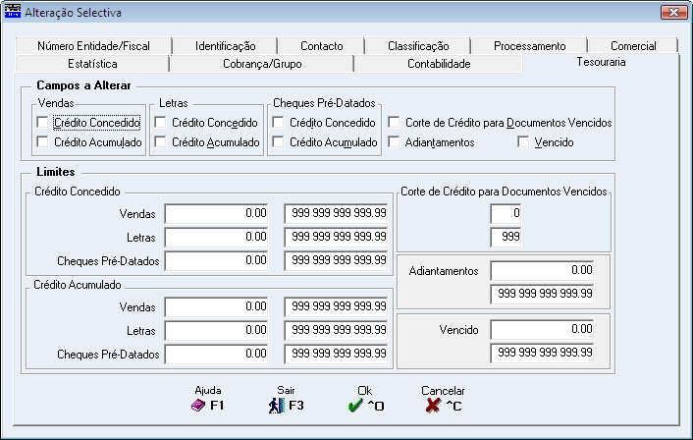Check Vendas Crédito Acumulado checkbox

point(42,141)
